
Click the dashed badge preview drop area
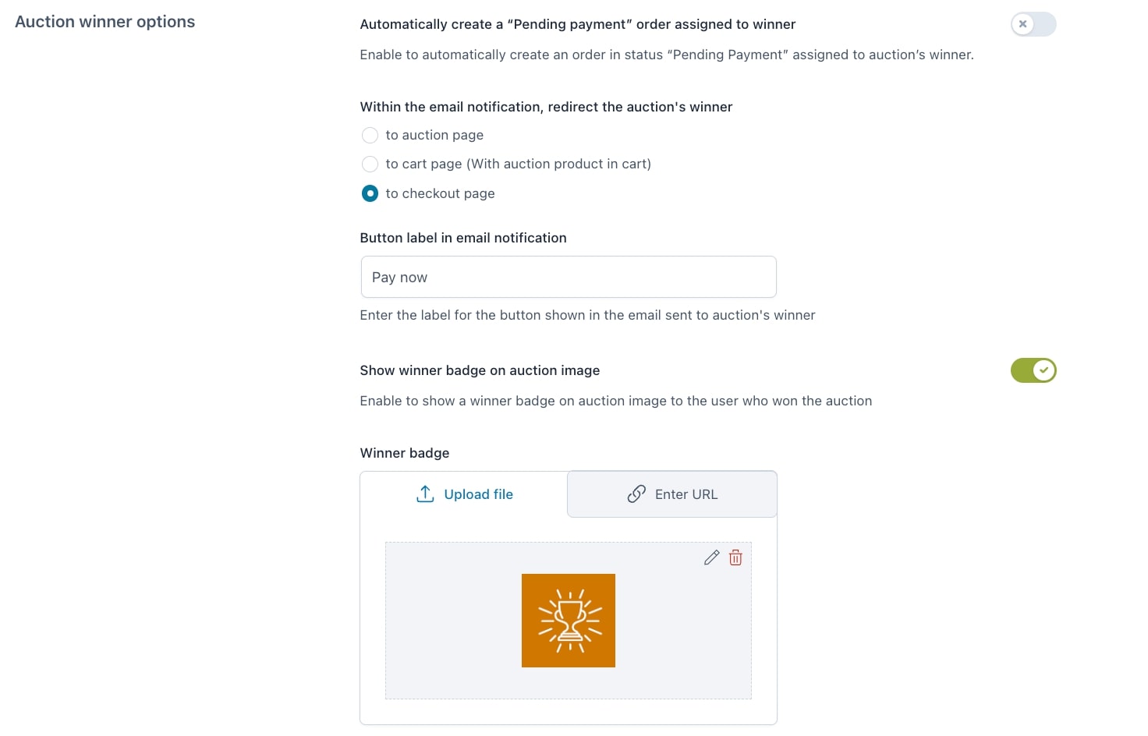coord(569,621)
